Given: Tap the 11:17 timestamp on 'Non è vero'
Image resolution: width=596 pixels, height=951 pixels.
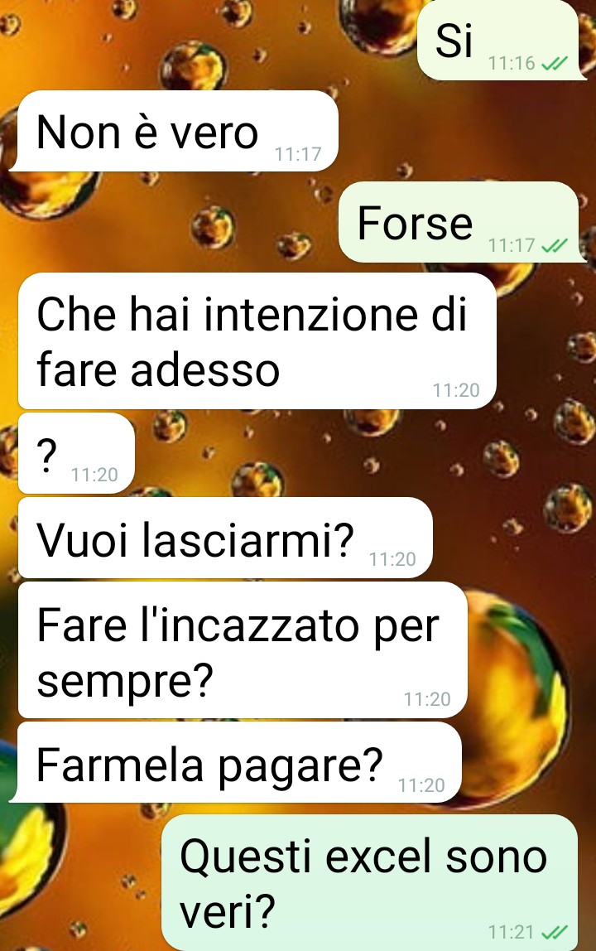Looking at the screenshot, I should [298, 155].
